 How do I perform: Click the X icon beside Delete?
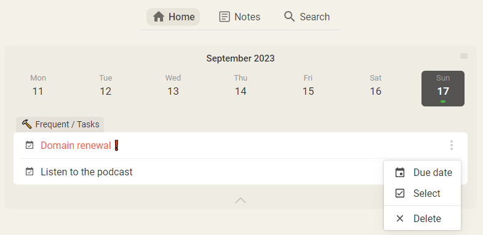(x=400, y=218)
